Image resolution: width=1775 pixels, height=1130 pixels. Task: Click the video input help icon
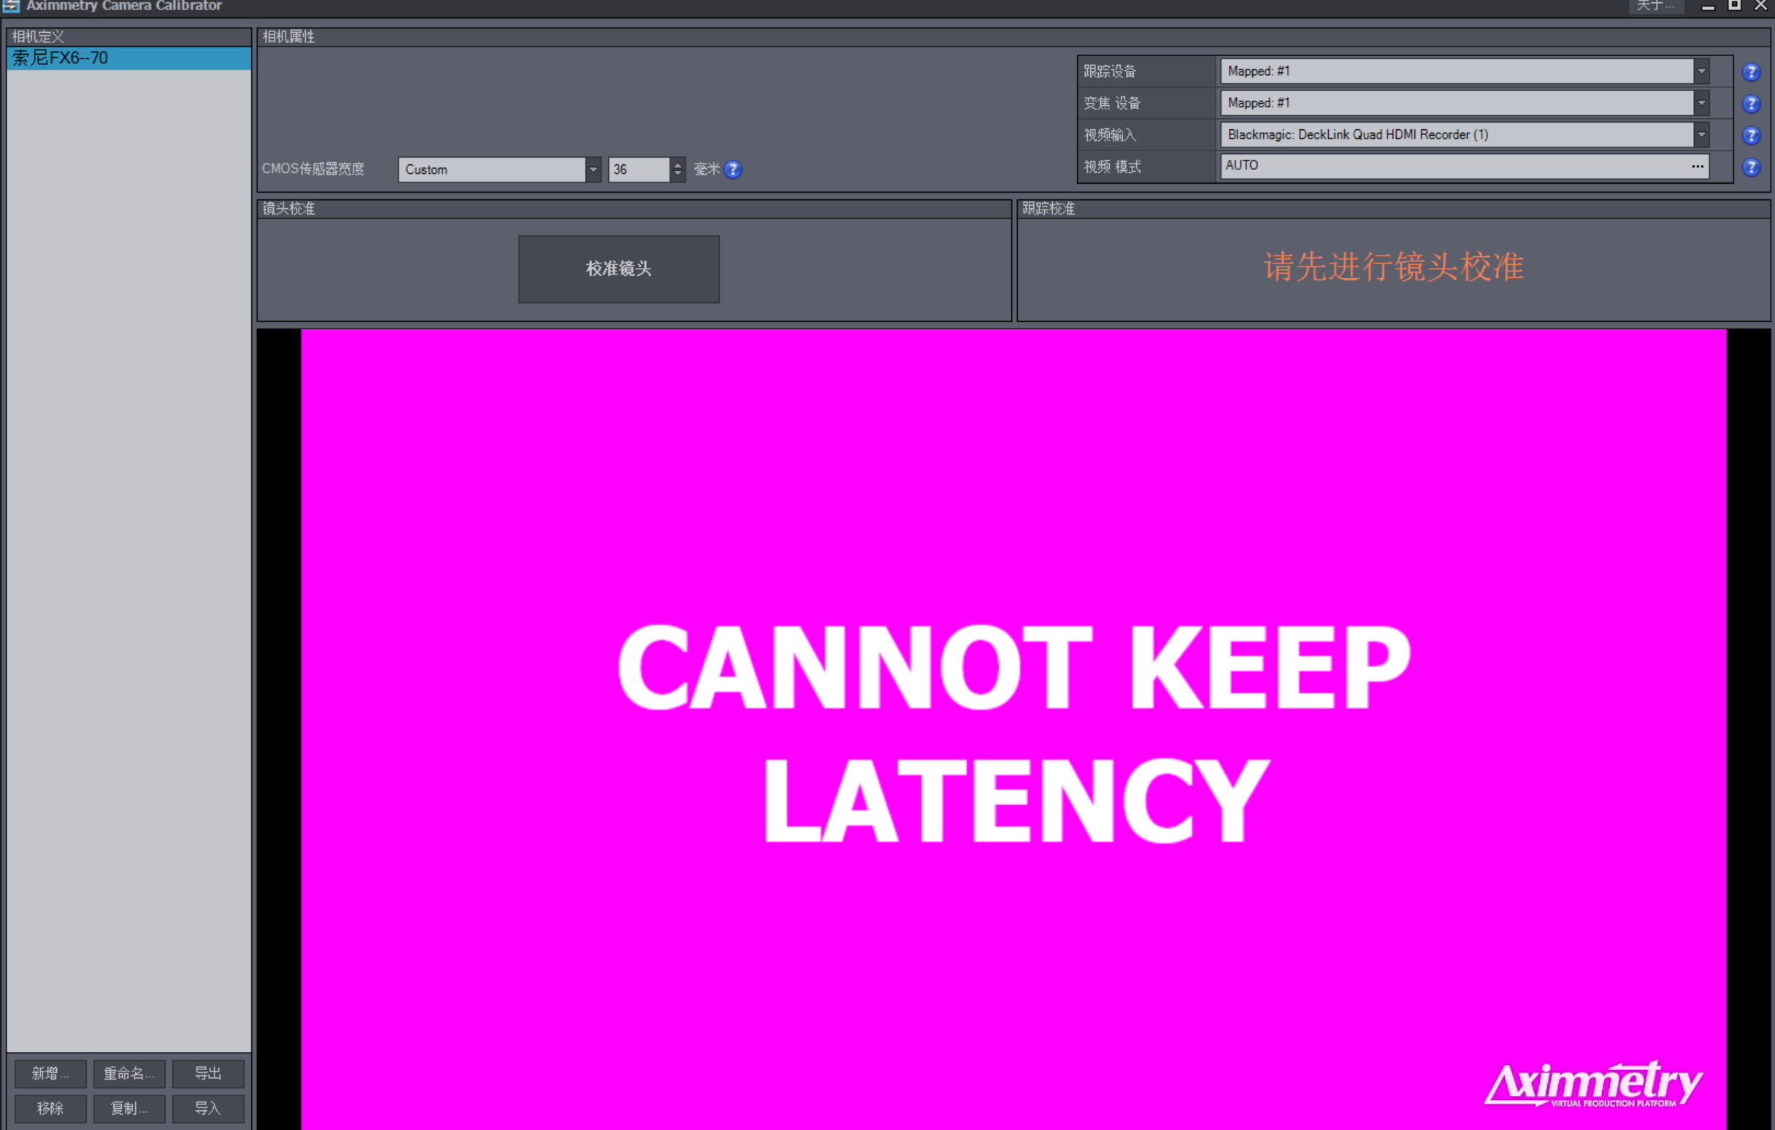tap(1755, 133)
